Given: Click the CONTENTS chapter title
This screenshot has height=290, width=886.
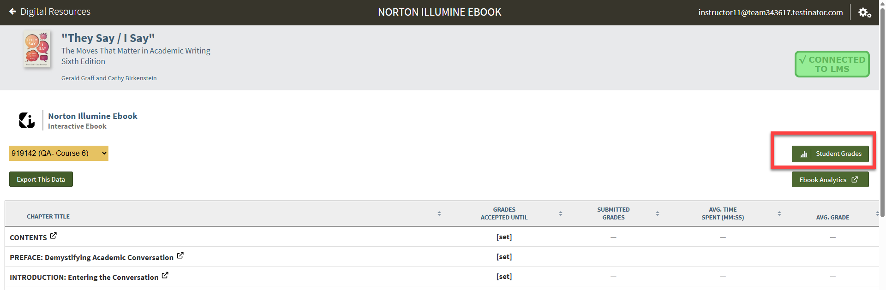Looking at the screenshot, I should click(28, 237).
